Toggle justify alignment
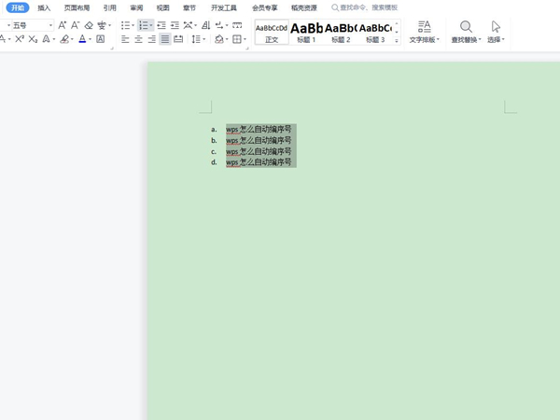 [x=165, y=39]
